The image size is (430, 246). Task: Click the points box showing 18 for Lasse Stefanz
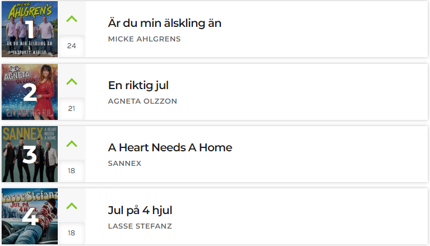coord(72,233)
